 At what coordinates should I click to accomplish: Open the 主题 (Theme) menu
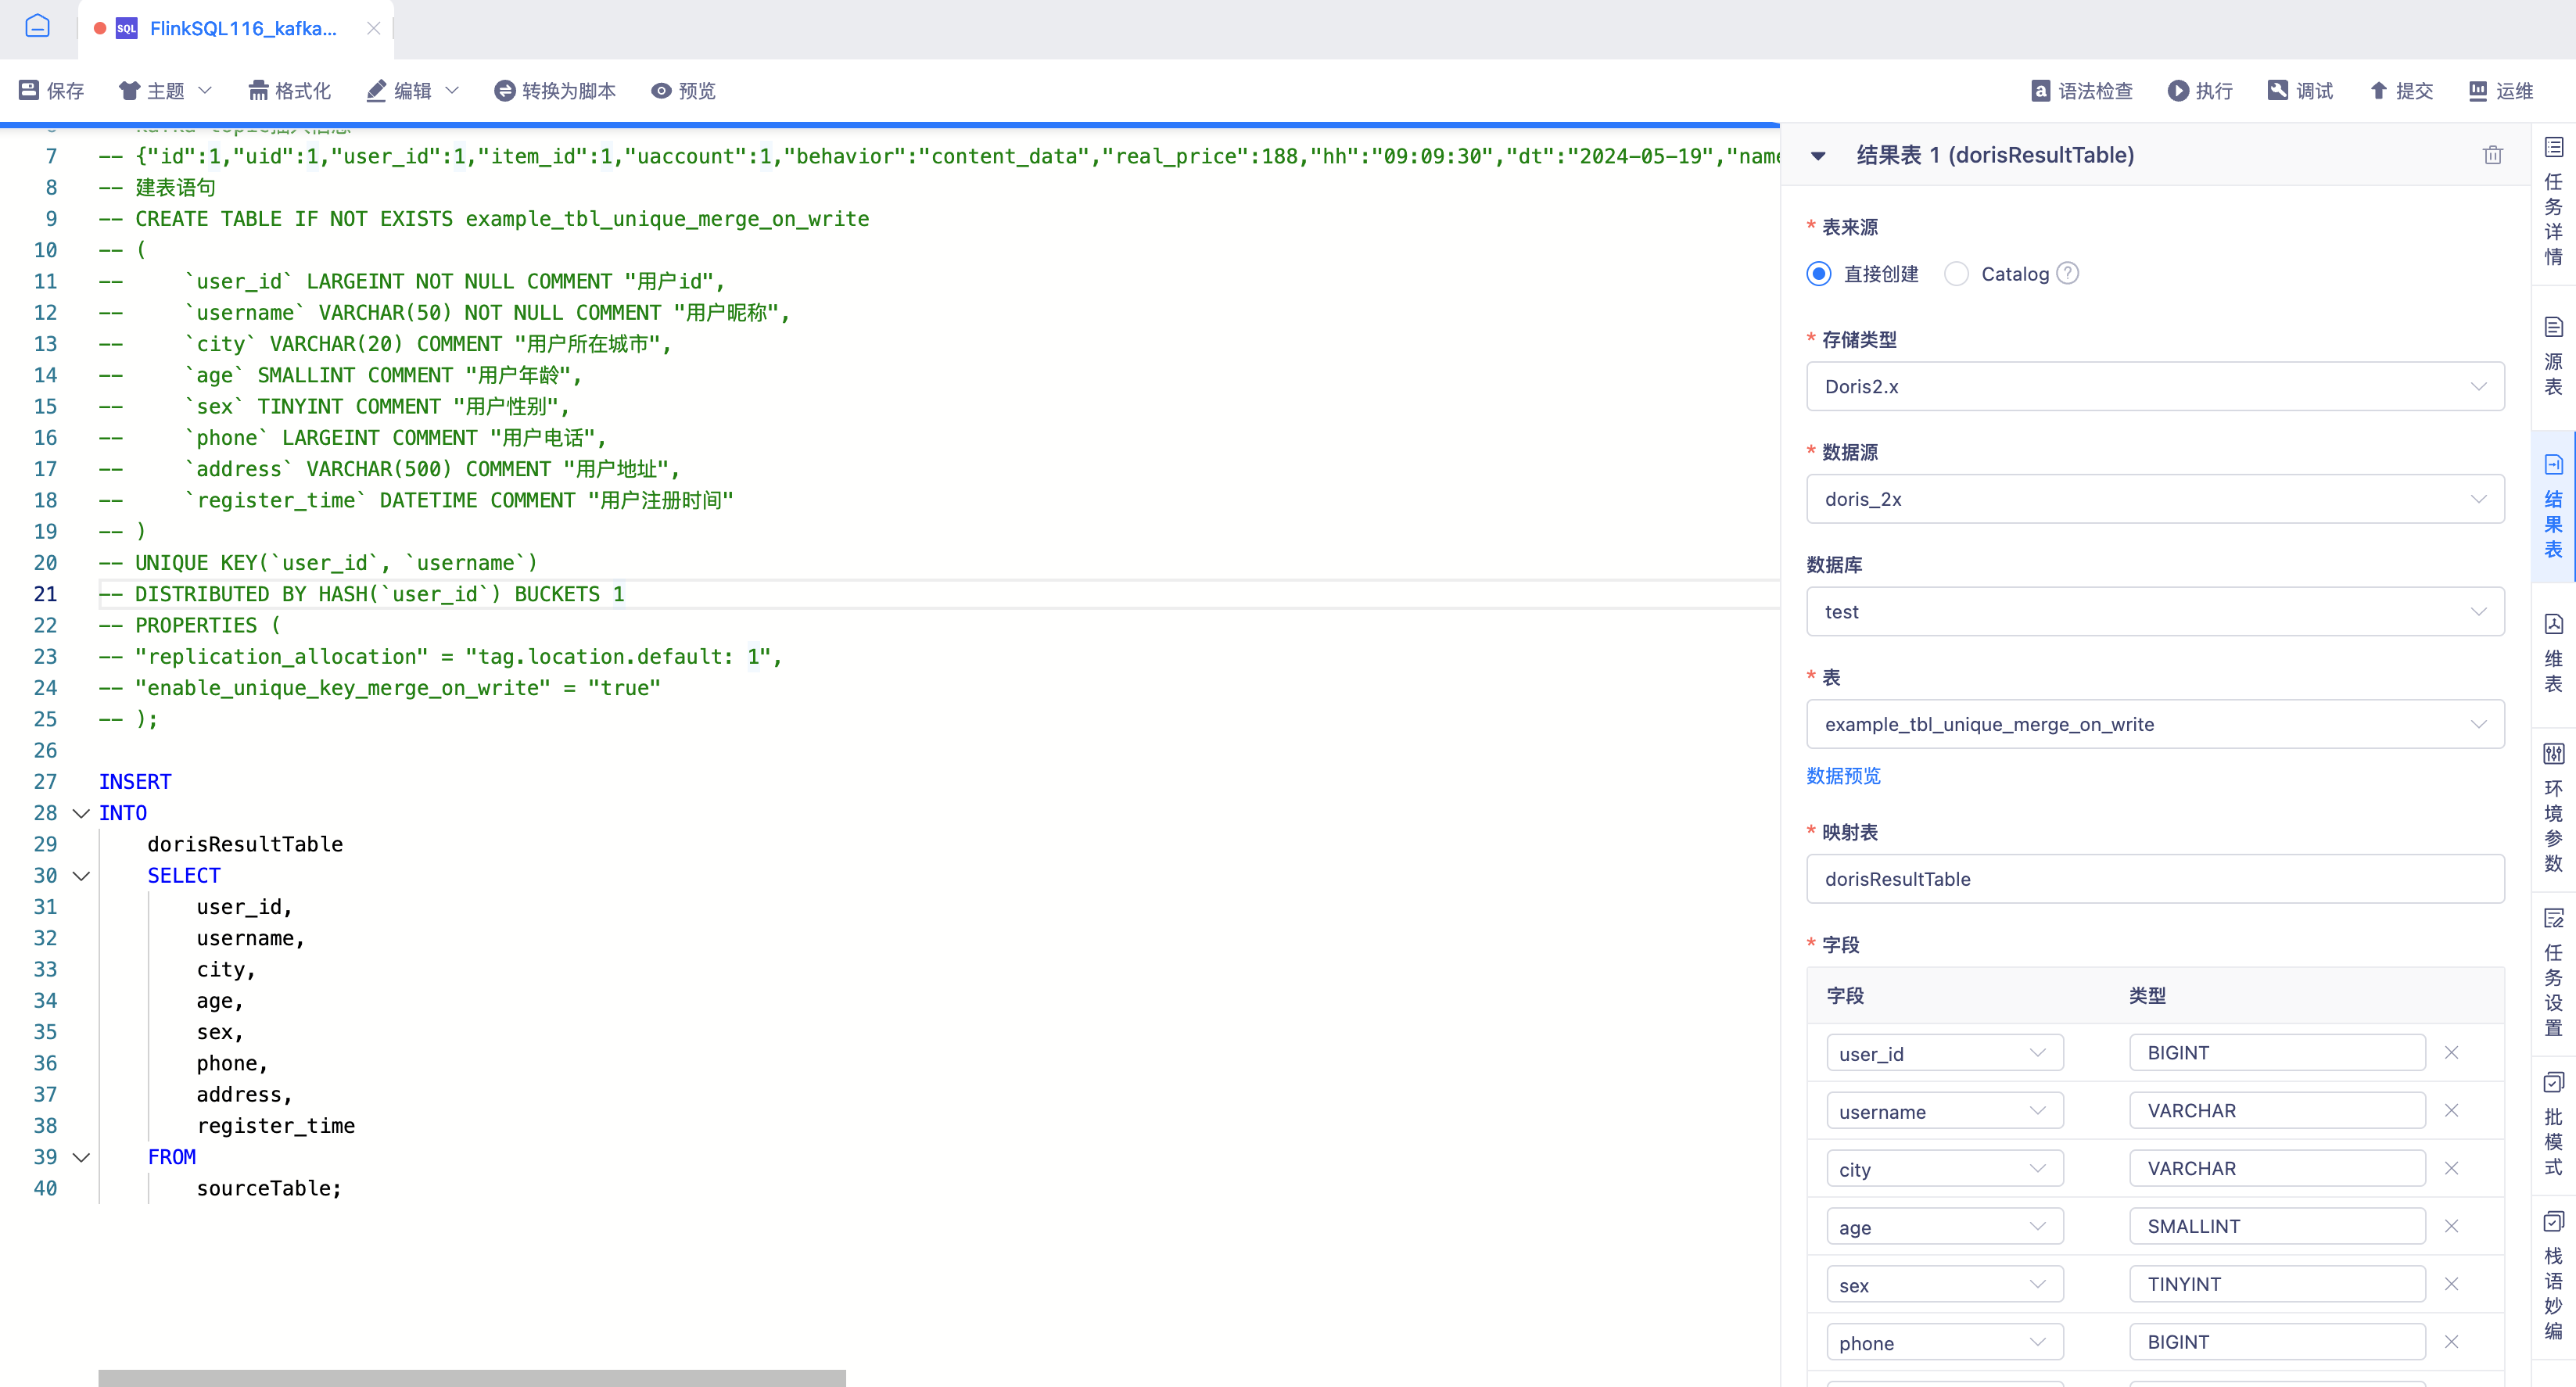pos(167,91)
